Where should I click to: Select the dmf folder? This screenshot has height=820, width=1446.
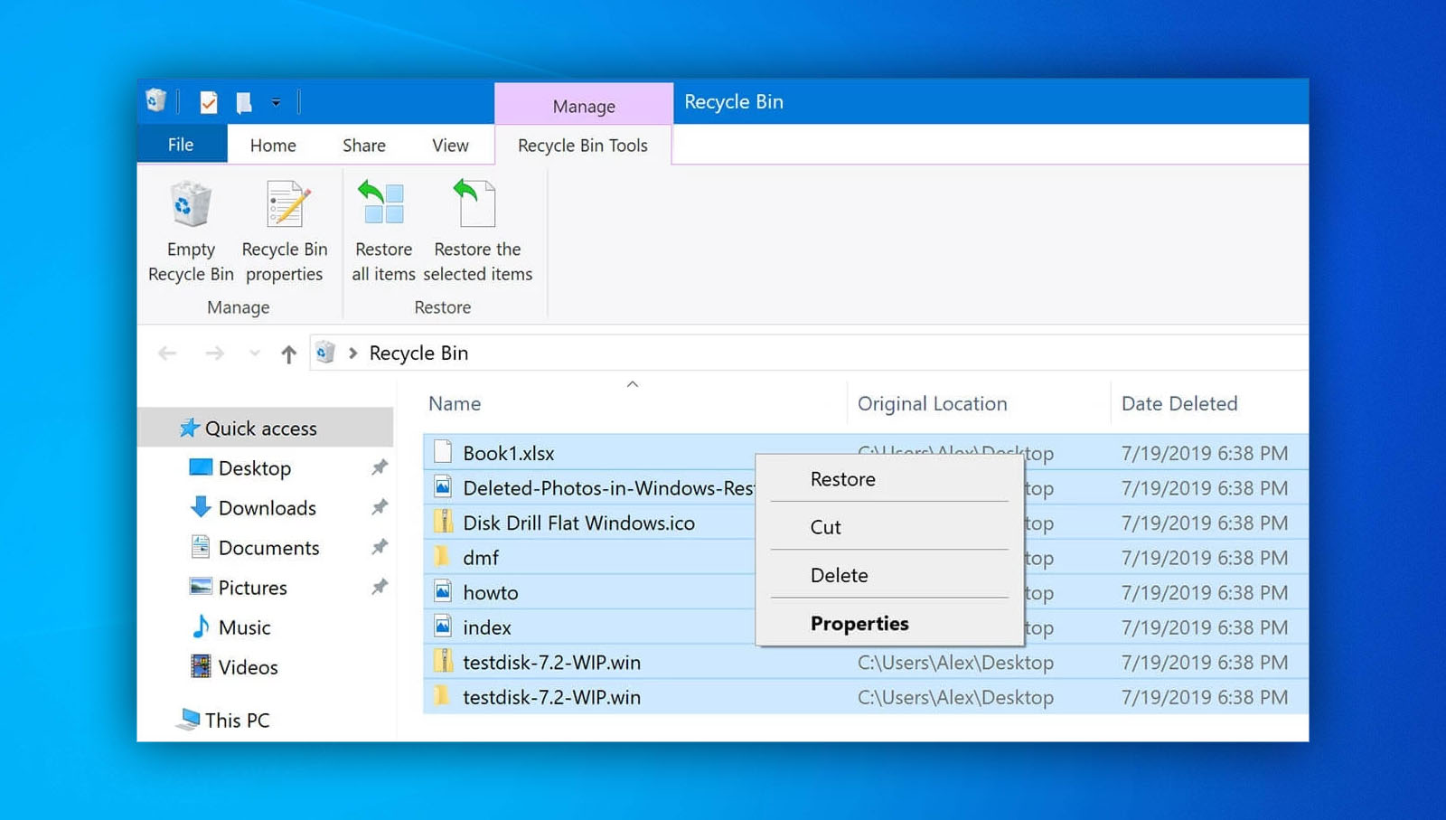[481, 558]
